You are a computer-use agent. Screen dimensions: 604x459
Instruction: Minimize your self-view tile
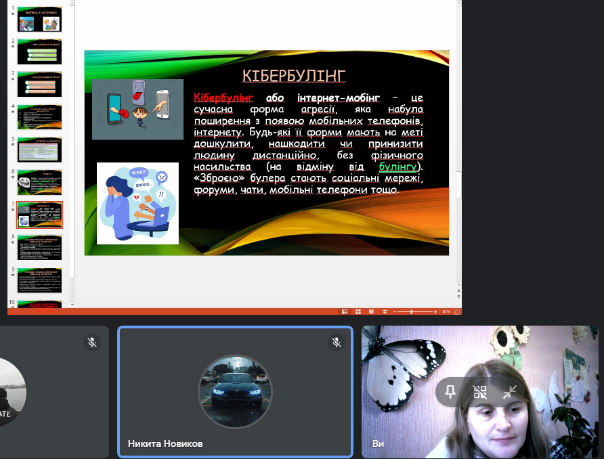(x=510, y=393)
